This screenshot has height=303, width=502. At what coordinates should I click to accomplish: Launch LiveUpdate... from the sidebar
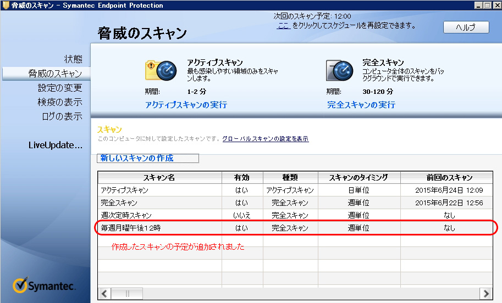[56, 145]
